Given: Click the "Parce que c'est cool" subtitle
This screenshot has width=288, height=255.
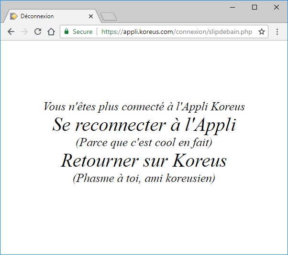Looking at the screenshot, I should [144, 142].
